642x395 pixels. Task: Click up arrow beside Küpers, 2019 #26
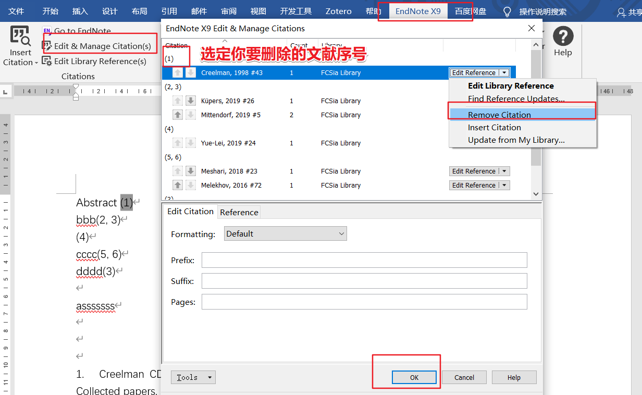click(x=178, y=101)
